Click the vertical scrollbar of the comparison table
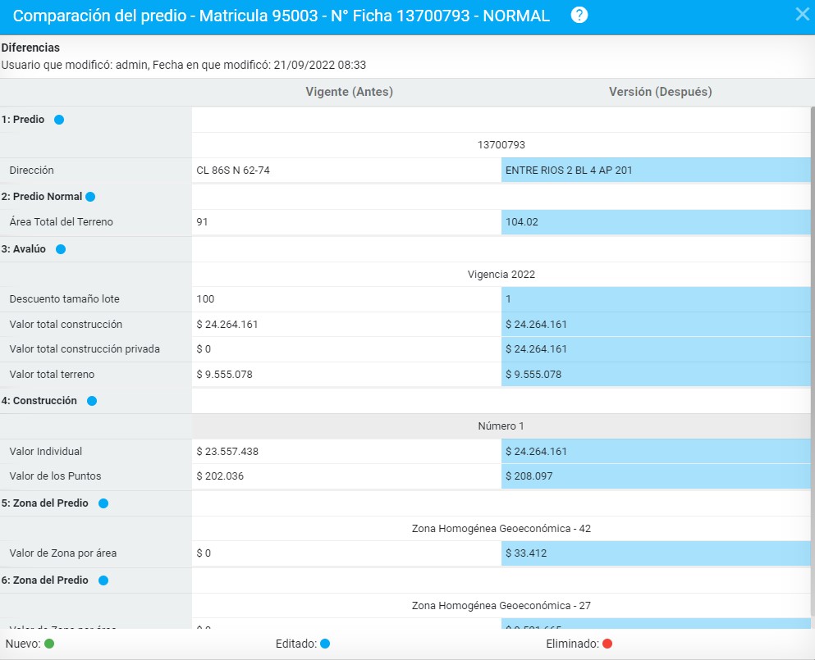Screen dimensions: 815x660 [812, 328]
